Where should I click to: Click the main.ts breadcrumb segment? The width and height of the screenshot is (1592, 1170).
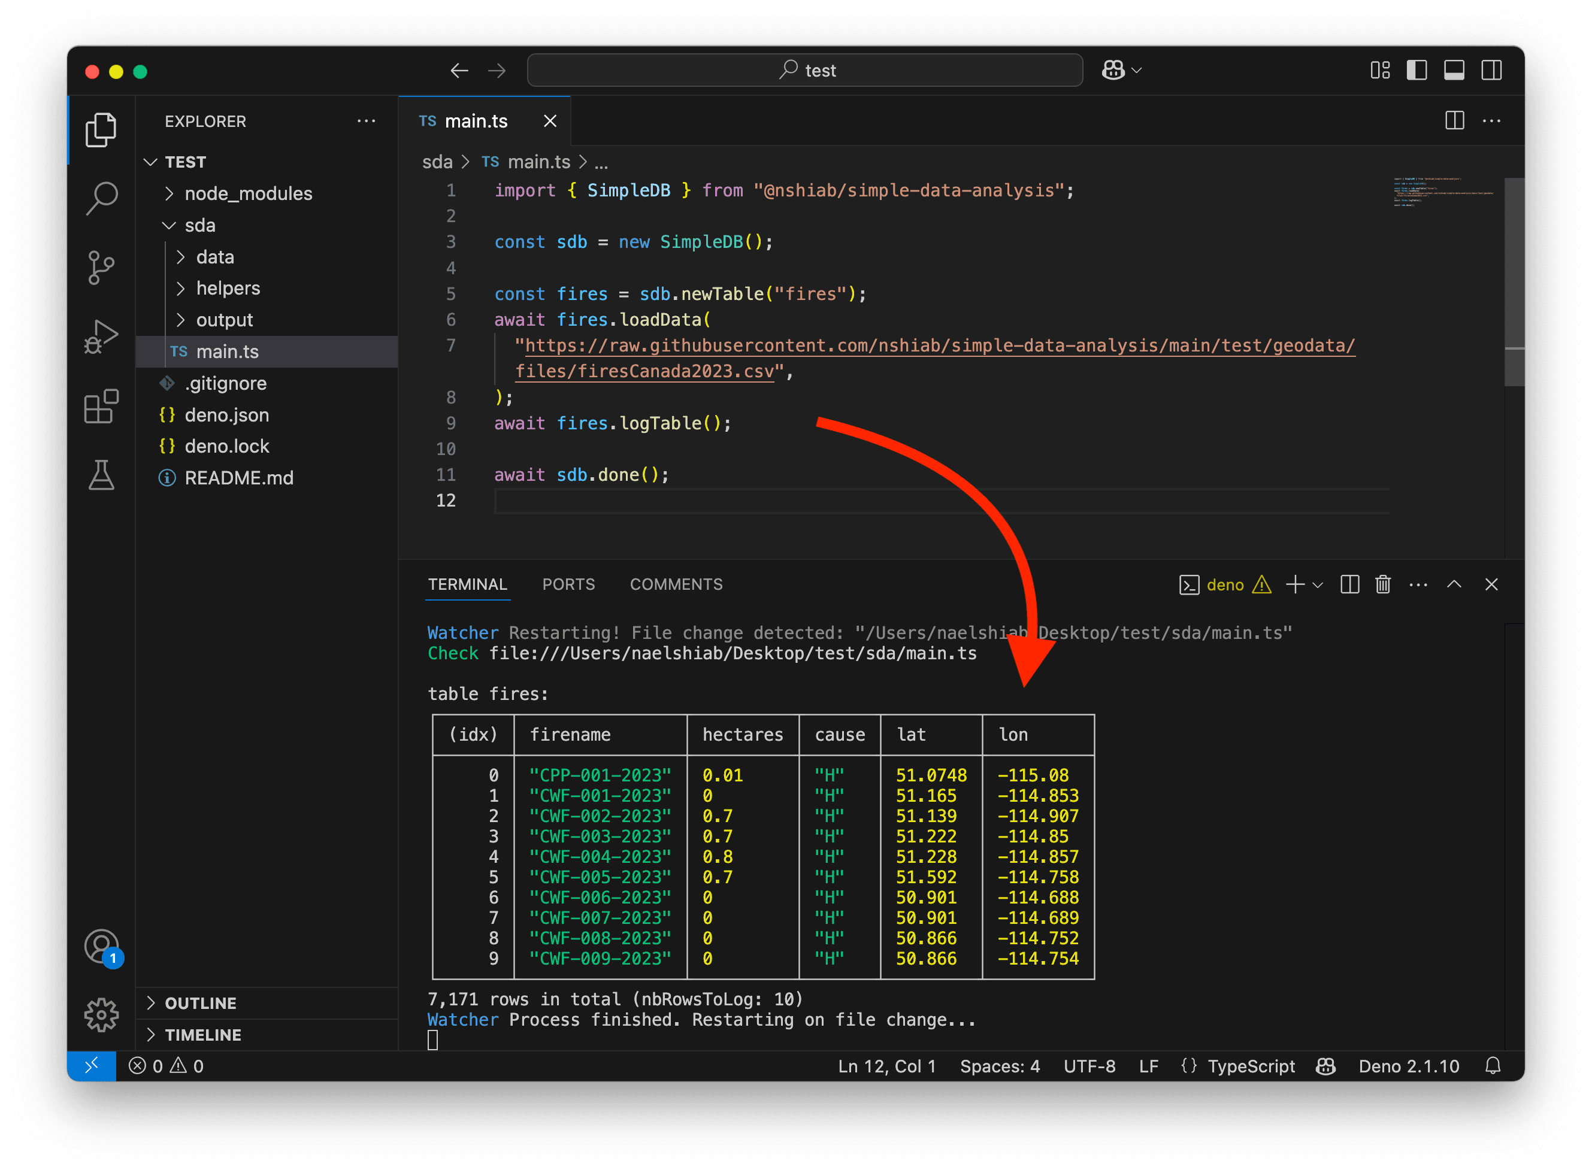click(538, 162)
